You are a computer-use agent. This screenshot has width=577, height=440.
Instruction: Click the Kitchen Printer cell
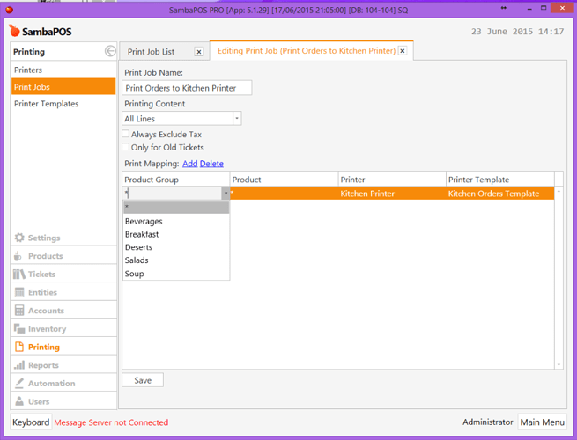tap(392, 194)
